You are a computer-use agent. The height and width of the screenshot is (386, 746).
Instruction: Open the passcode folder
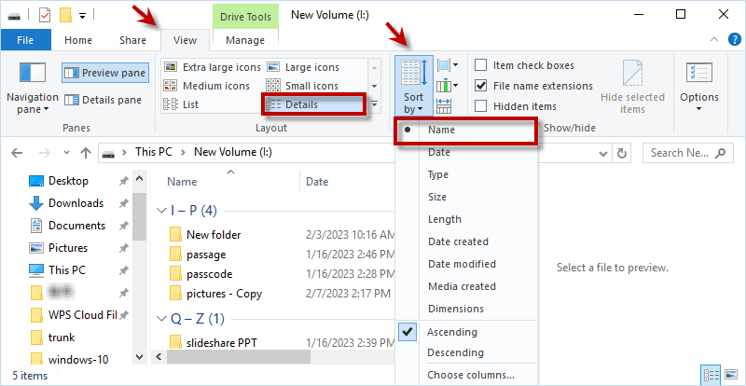click(x=209, y=274)
